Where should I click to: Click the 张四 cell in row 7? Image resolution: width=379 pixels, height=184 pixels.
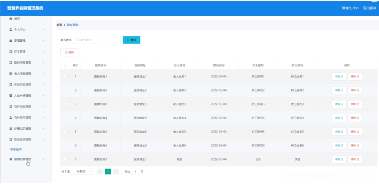179,159
